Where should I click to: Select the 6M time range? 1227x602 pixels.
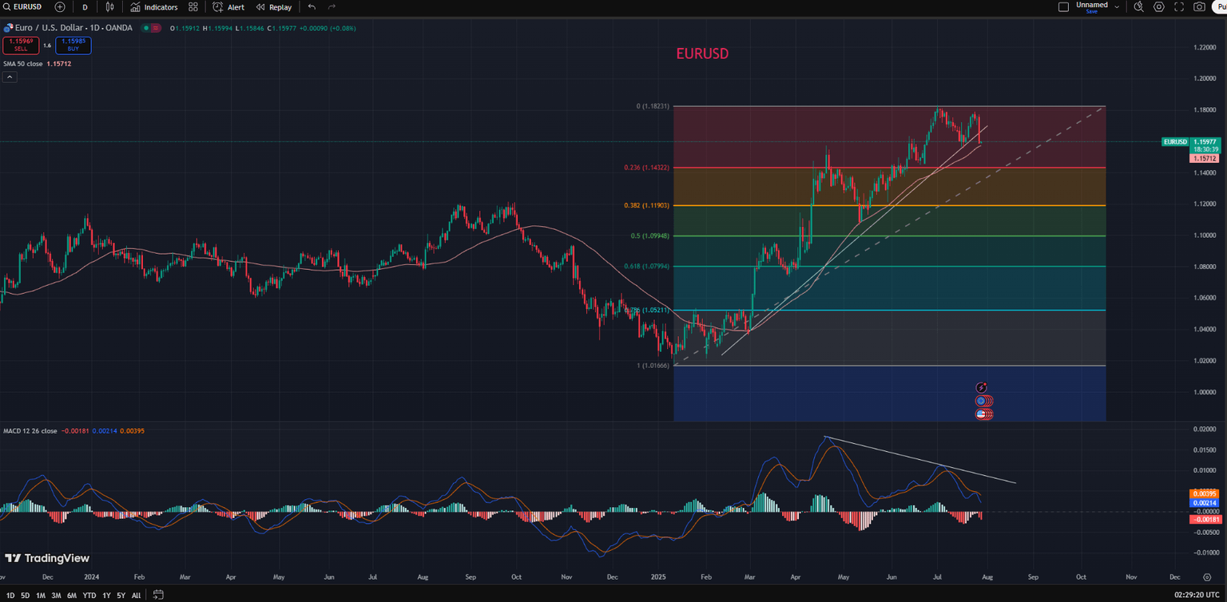[x=72, y=596]
